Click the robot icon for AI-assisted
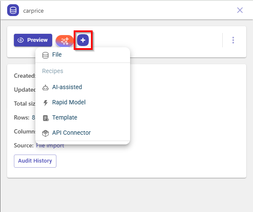Viewport: 253px width, 212px height. pyautogui.click(x=45, y=87)
